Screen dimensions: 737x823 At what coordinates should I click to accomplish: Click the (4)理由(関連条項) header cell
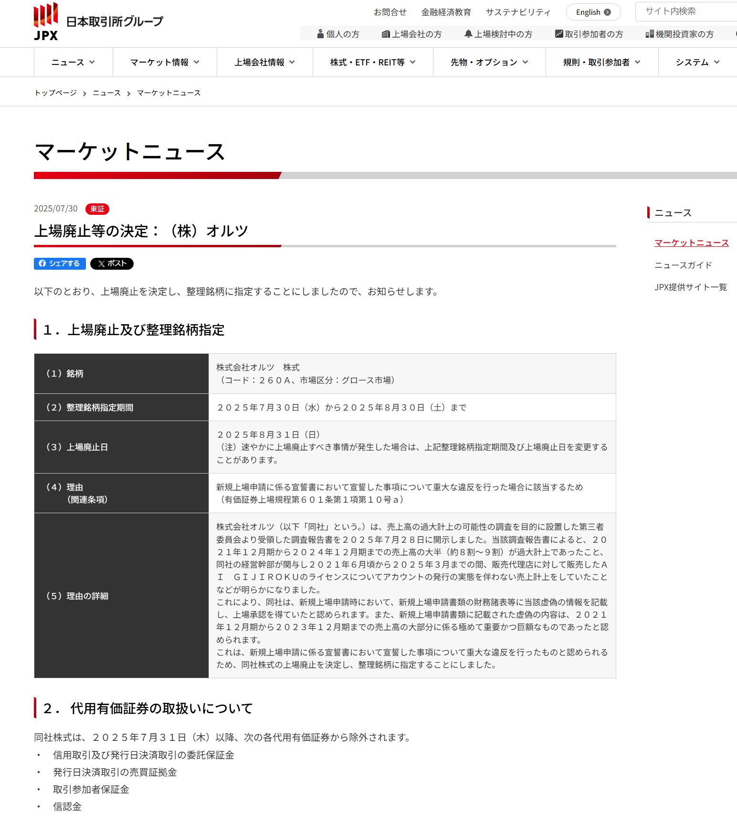(121, 493)
